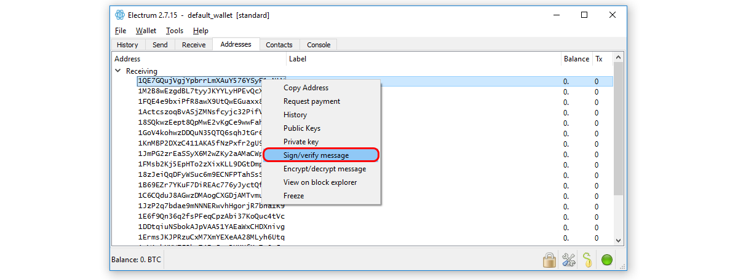The height and width of the screenshot is (280, 738).
Task: Click the Electrum logo in the title bar
Action: 120,15
